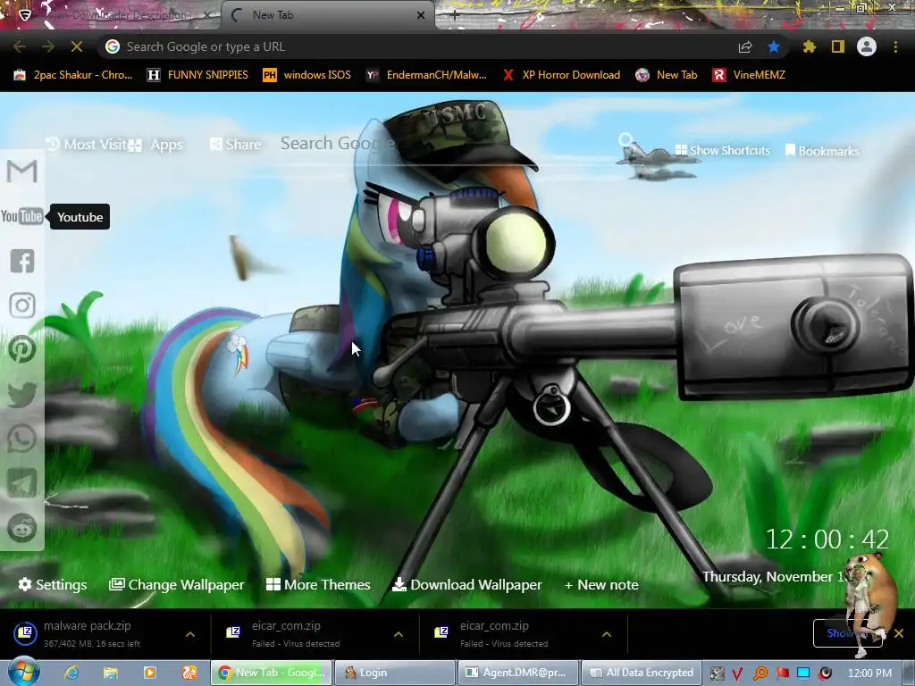
Task: Open Windows Explorer from taskbar
Action: [111, 673]
